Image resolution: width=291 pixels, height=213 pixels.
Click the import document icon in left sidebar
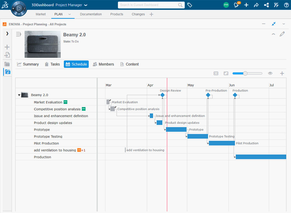7,55
